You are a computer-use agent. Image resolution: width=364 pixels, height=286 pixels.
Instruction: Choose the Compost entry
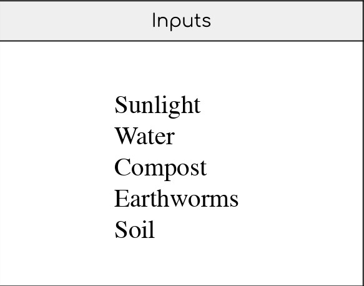pos(160,169)
